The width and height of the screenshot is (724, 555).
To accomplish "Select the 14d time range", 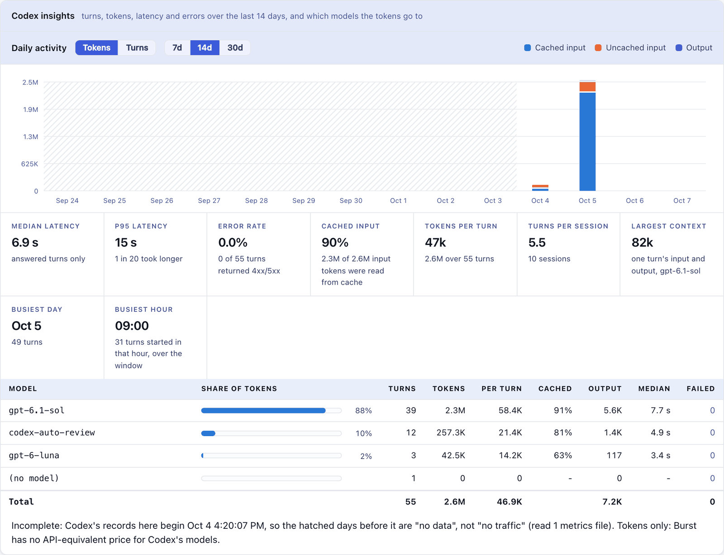I will pos(205,48).
